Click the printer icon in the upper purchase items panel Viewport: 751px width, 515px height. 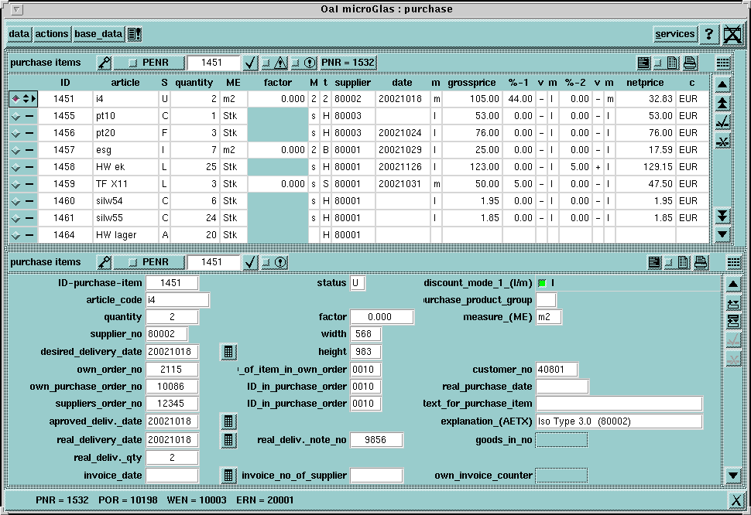click(690, 63)
